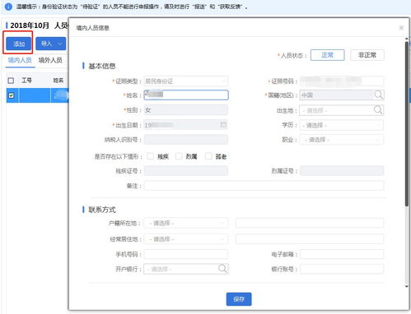Check the 孤老 checkbox
Screen dimensions: 411x314
point(208,156)
